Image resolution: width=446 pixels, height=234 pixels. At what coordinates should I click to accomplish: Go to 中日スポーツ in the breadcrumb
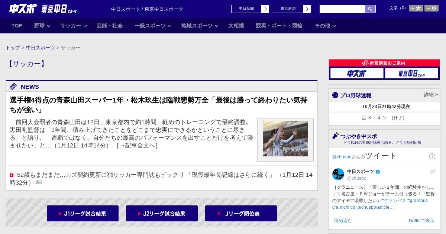click(41, 48)
